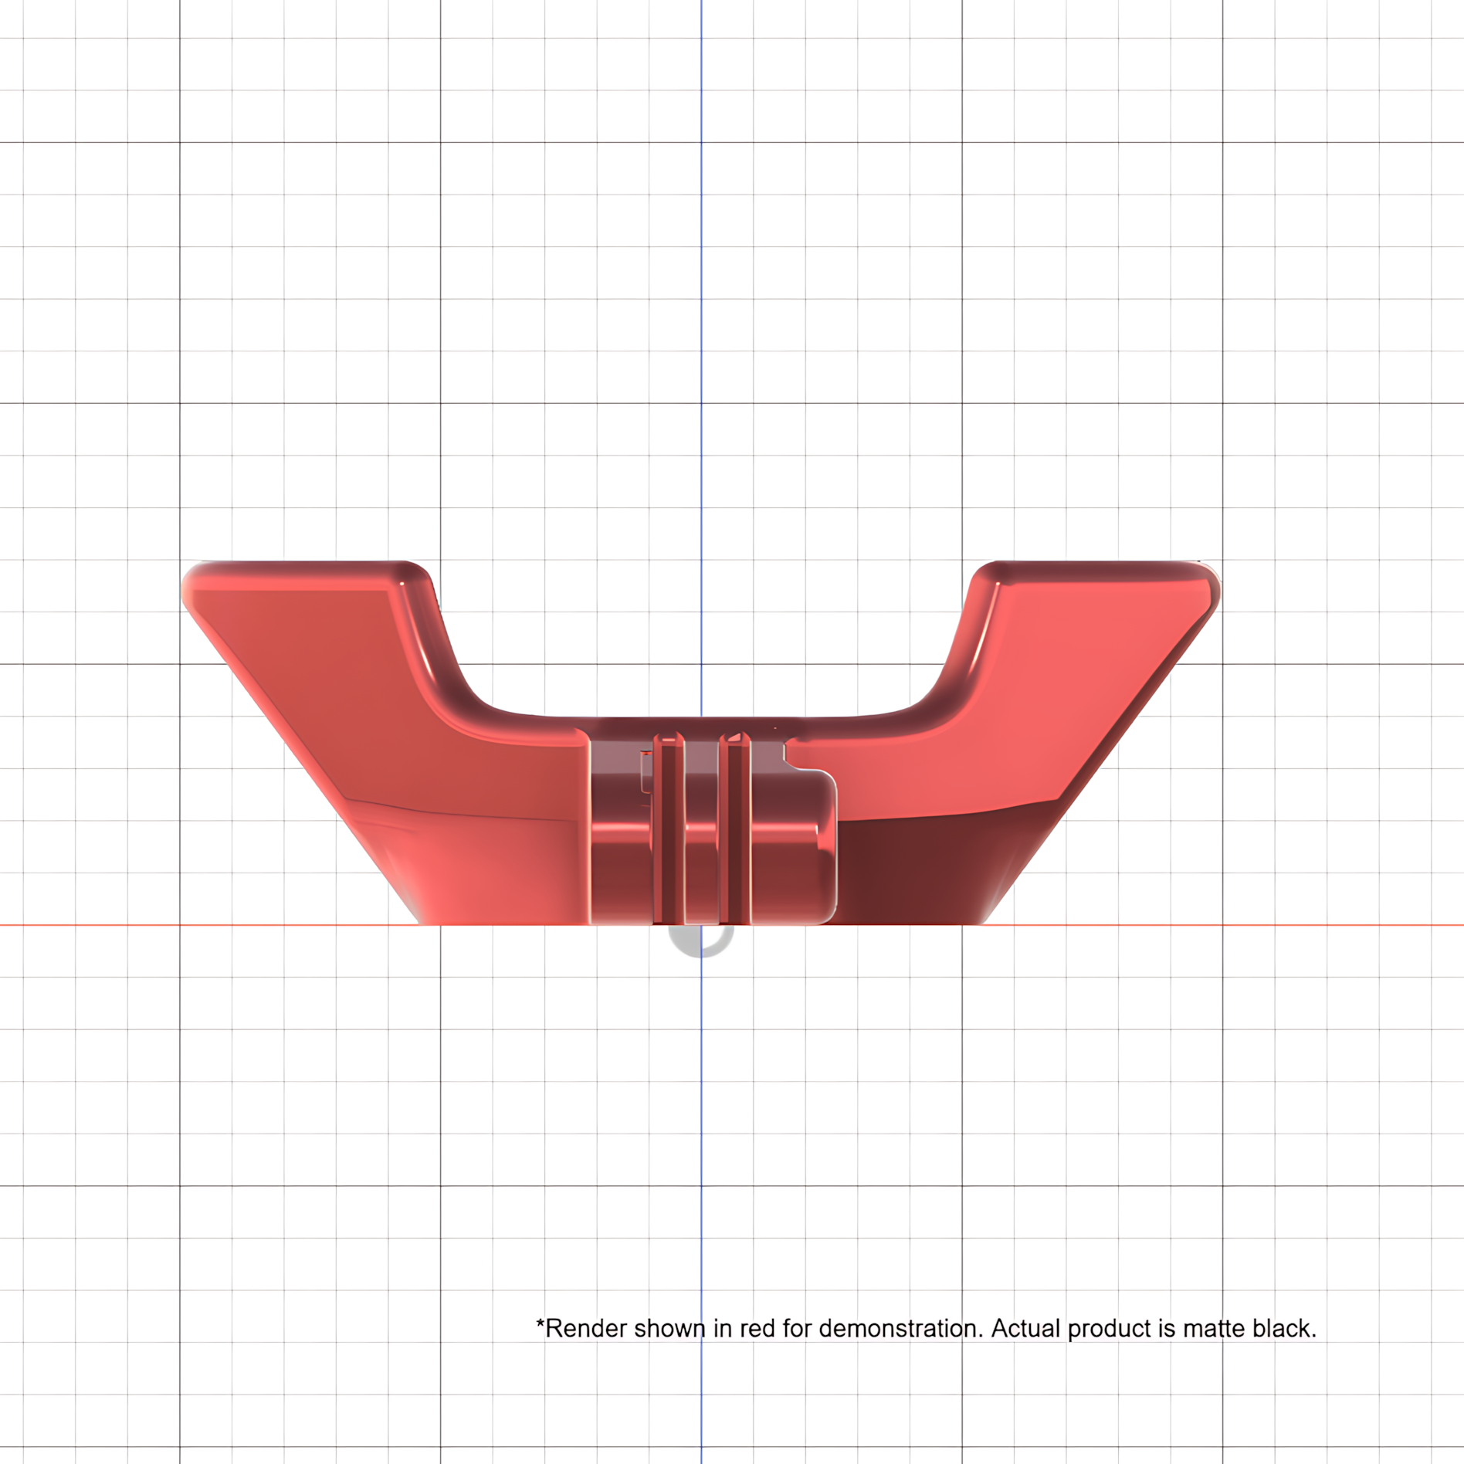Screen dimensions: 1464x1464
Task: Click the "Render shown in red for demonstration" note
Action: [x=926, y=1328]
